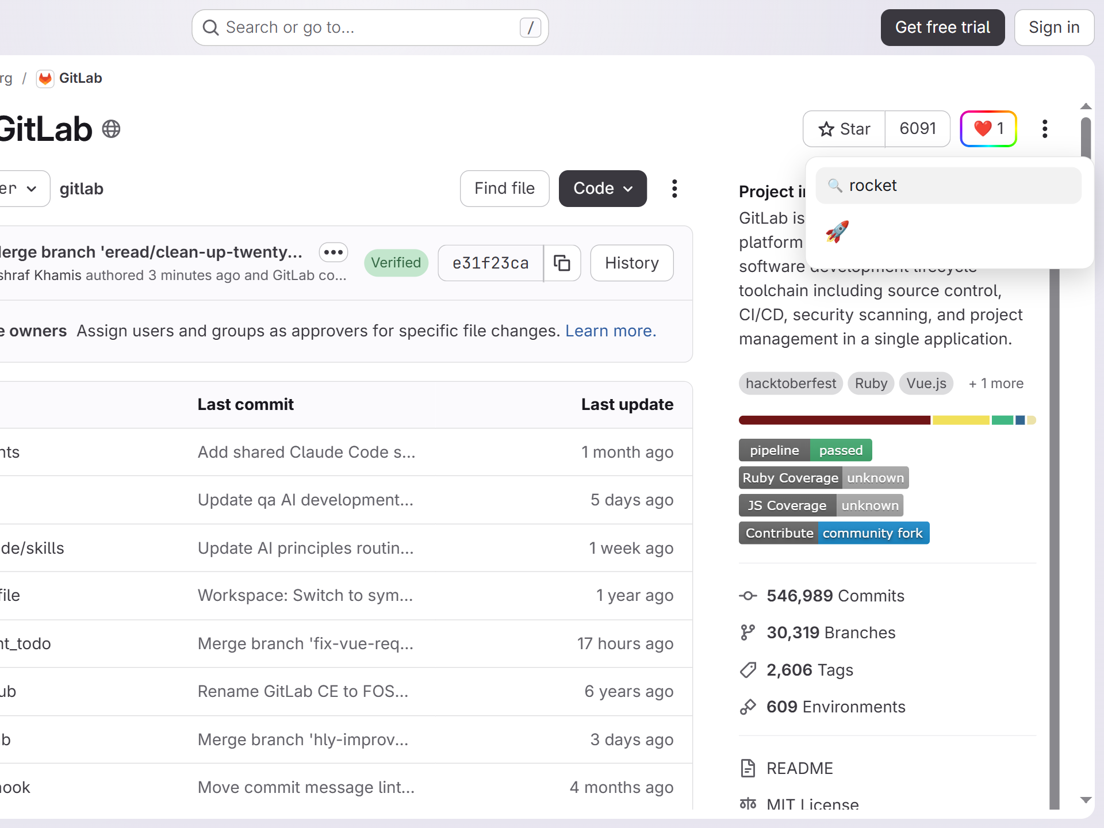Screen dimensions: 1104x828
Task: Open 30,319 Branches
Action: pyautogui.click(x=831, y=632)
